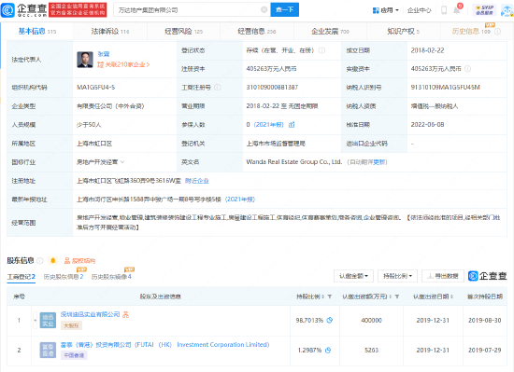Click the 400000 subscribed capital cell

click(x=371, y=321)
